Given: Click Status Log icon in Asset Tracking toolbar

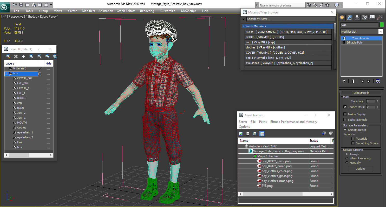Looking at the screenshot, I should click(x=248, y=134).
